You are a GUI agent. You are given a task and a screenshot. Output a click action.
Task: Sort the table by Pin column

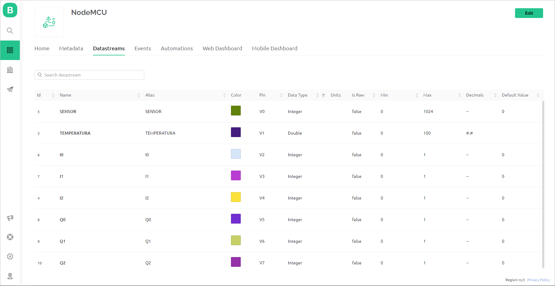click(281, 95)
